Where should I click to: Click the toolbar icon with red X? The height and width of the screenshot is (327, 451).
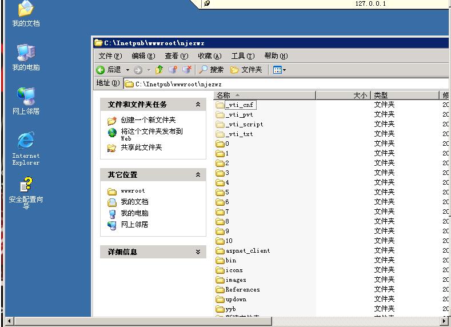[x=187, y=70]
